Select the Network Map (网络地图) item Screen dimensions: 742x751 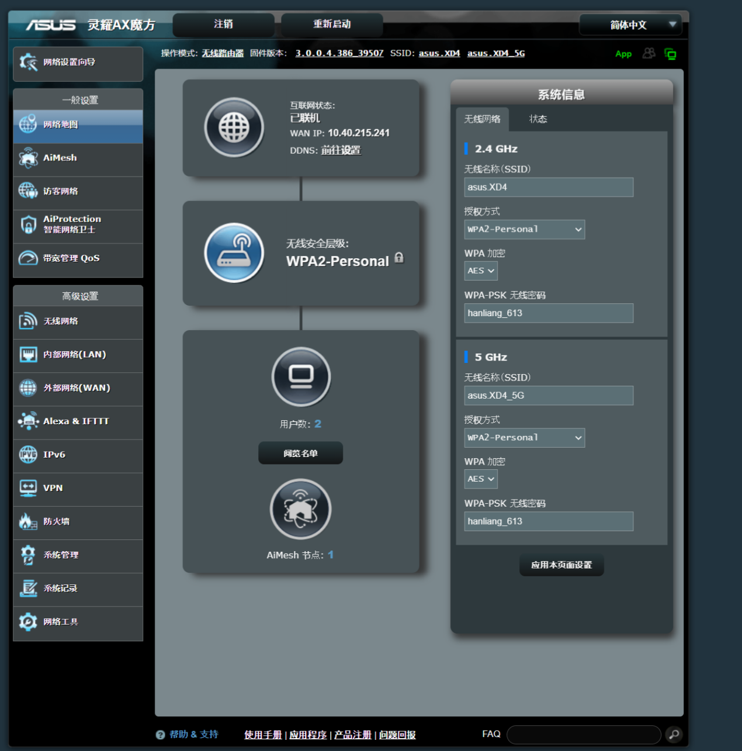pos(78,126)
